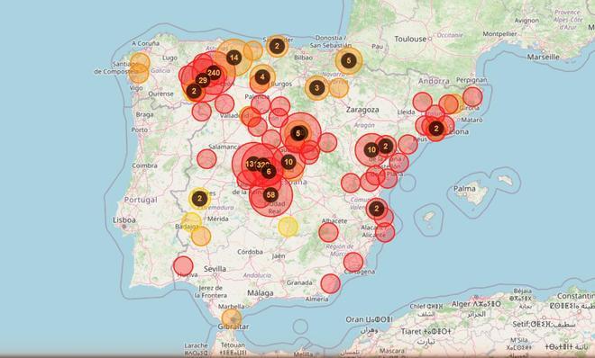Select the red marker west of Salamanca
This screenshot has width=595, height=358.
206,158
